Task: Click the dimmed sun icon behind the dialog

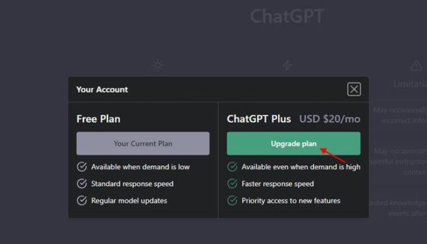Action: click(158, 65)
